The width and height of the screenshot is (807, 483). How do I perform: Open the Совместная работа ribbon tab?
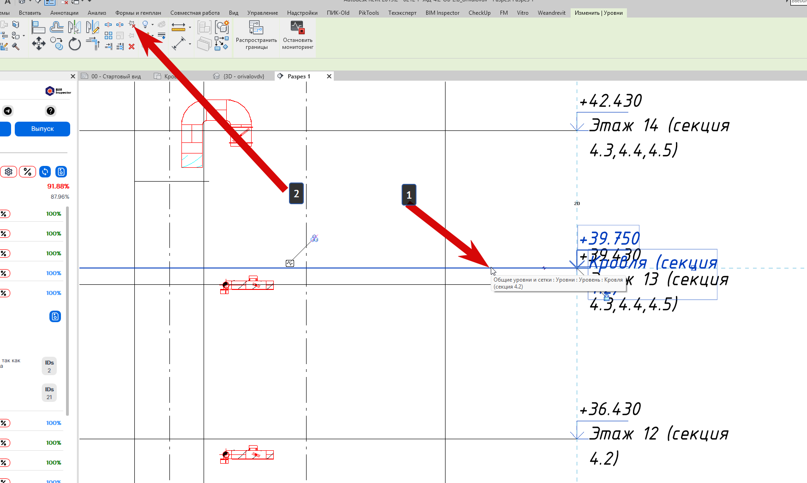tap(195, 13)
